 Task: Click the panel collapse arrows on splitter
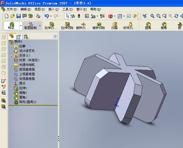click(59, 139)
